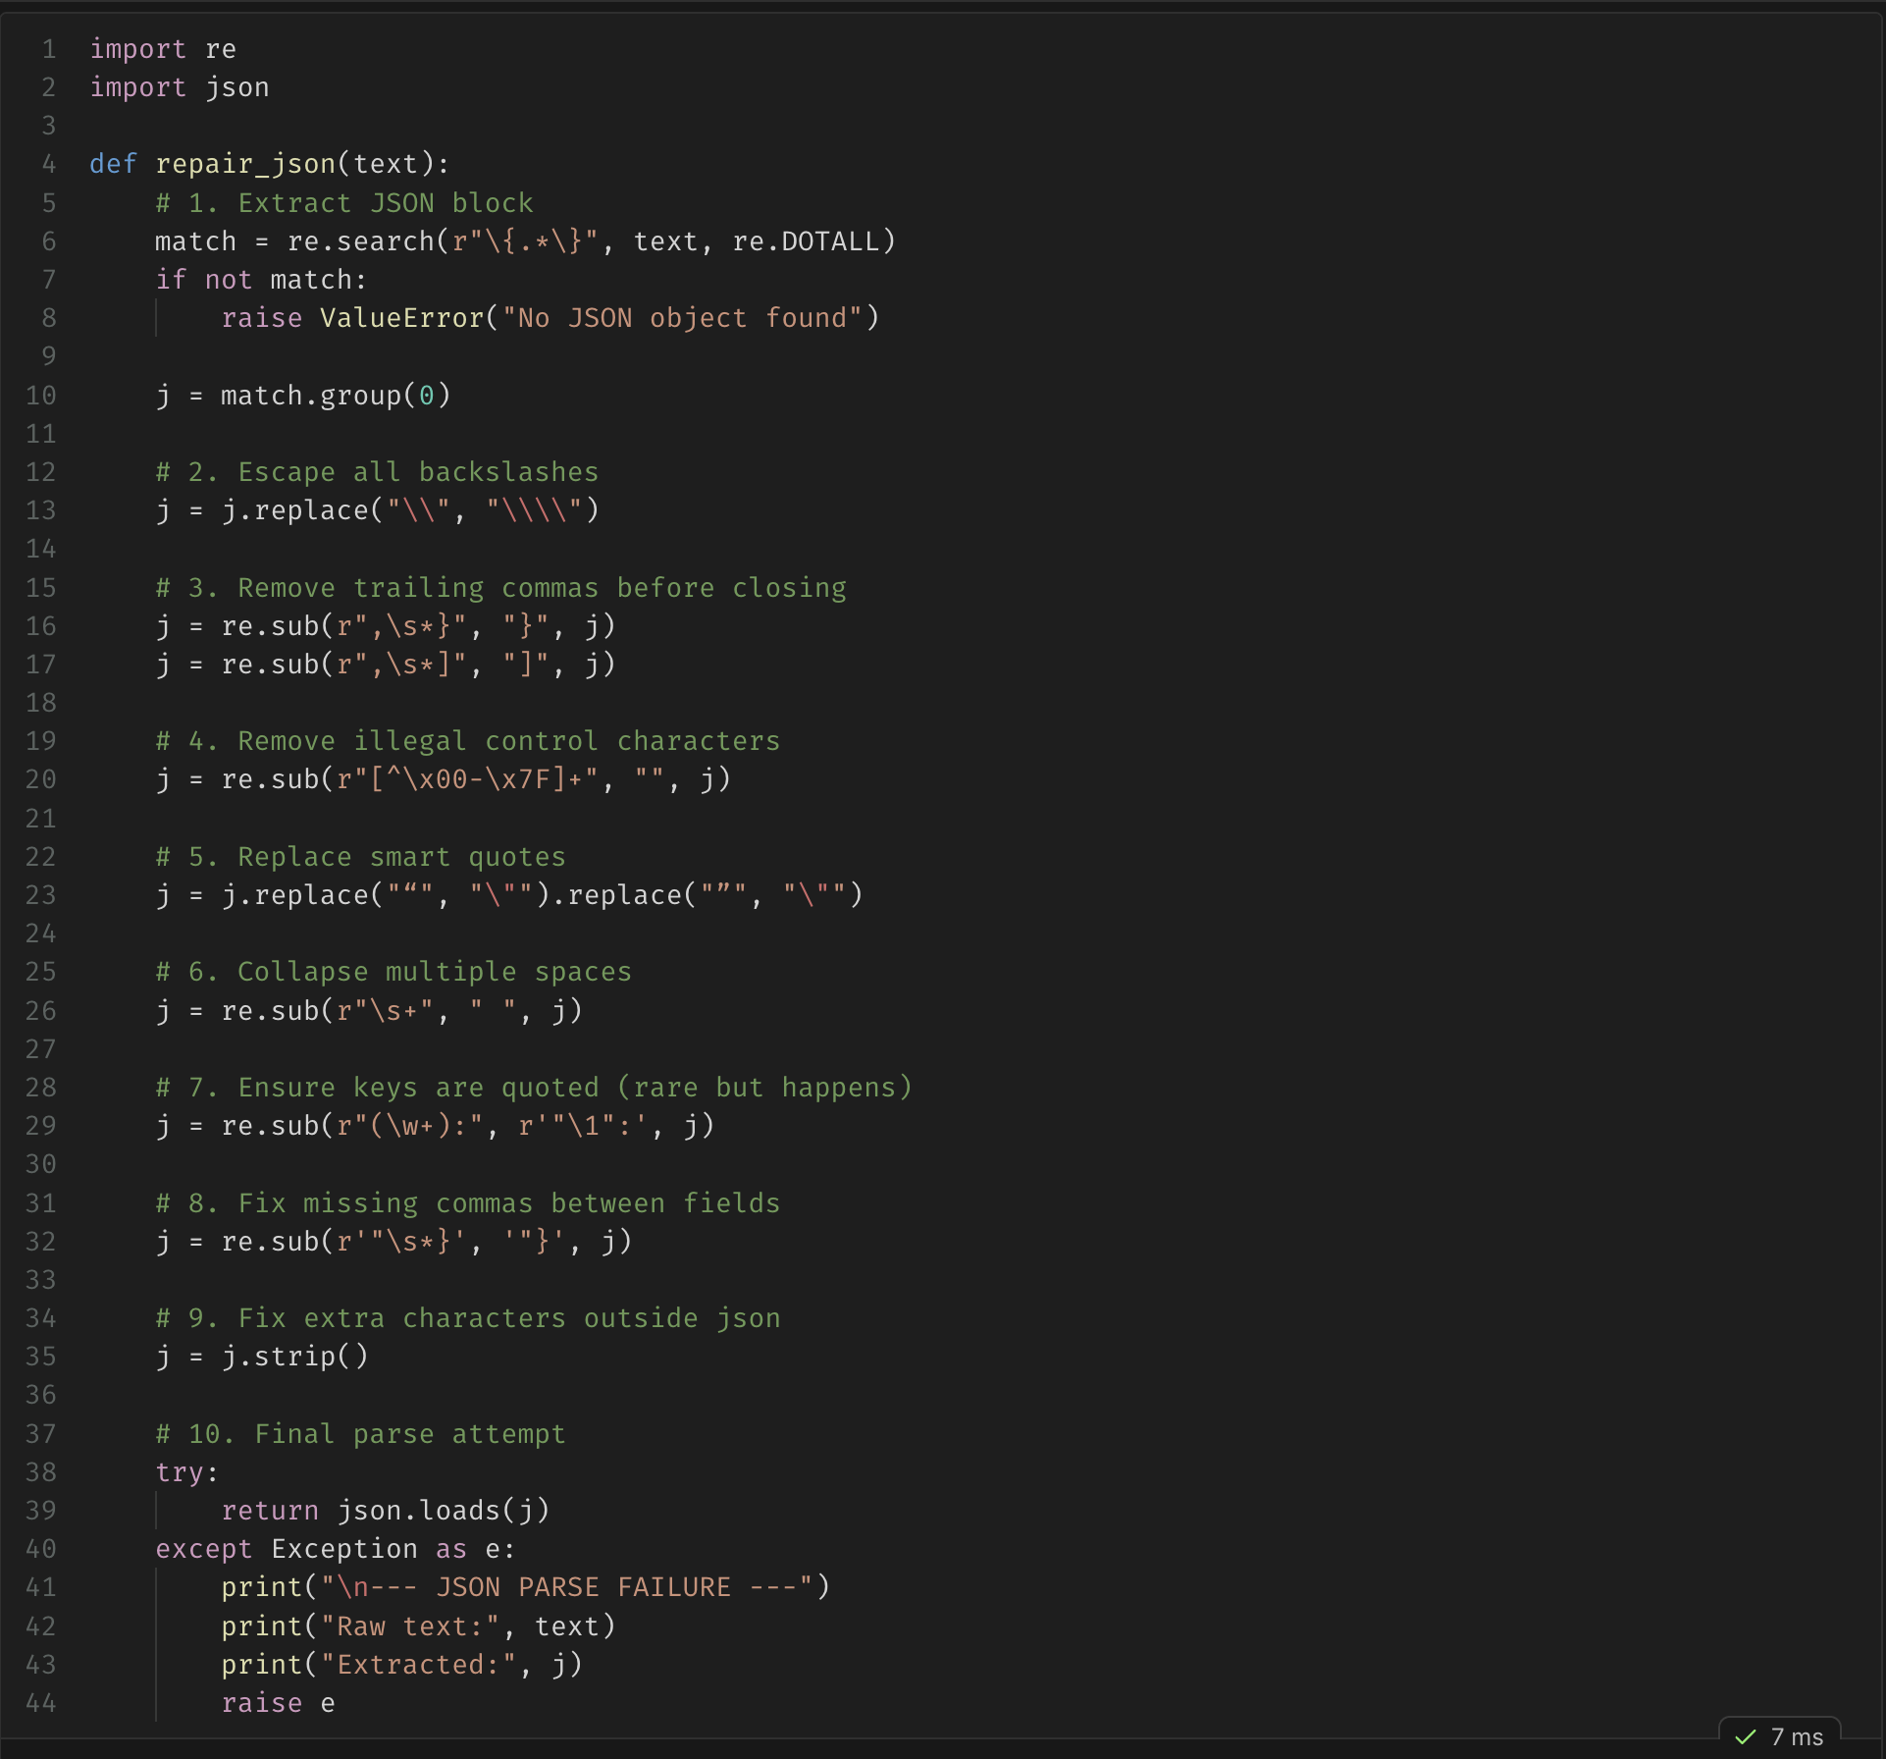Viewport: 1886px width, 1759px height.
Task: Click the 'Raw text:' print statement
Action: (418, 1626)
